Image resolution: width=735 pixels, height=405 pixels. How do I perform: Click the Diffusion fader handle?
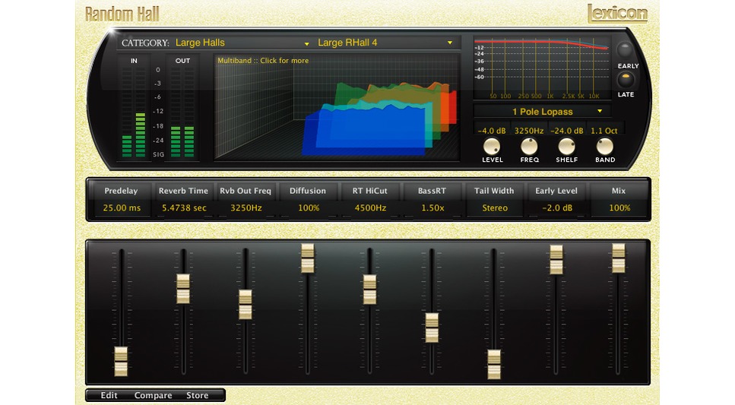(x=308, y=258)
